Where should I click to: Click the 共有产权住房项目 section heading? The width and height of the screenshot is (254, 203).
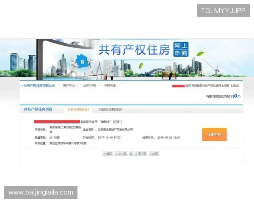pos(38,109)
